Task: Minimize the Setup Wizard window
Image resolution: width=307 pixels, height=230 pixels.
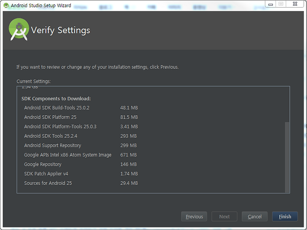Action: (270, 4)
